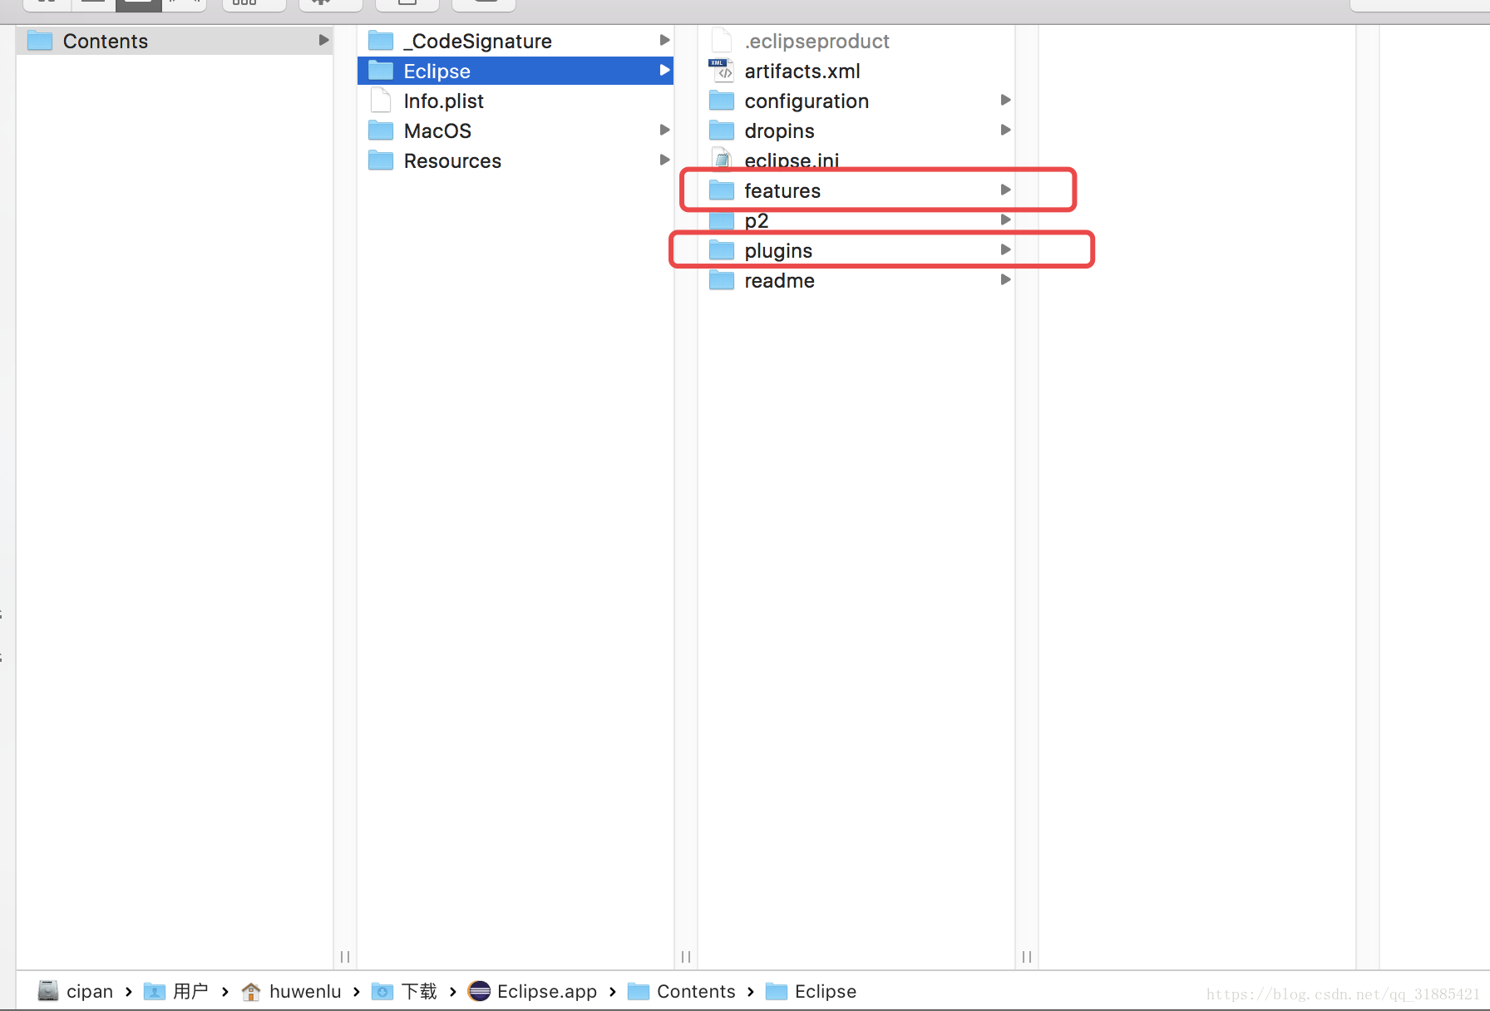
Task: Select the Contents label in first column
Action: click(106, 41)
